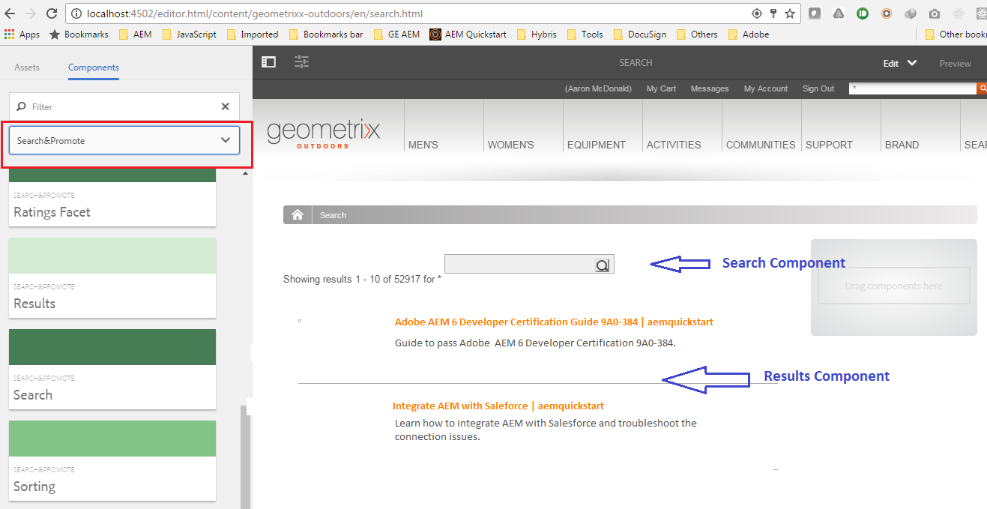The height and width of the screenshot is (509, 987).
Task: Reload the page using the refresh icon
Action: 50,13
